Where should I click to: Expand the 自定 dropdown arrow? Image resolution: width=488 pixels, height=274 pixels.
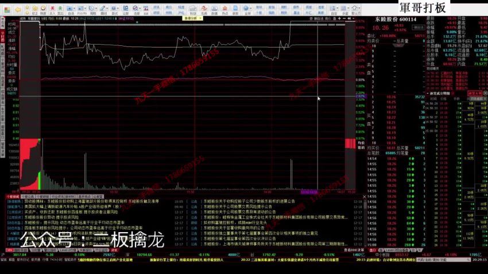click(338, 9)
